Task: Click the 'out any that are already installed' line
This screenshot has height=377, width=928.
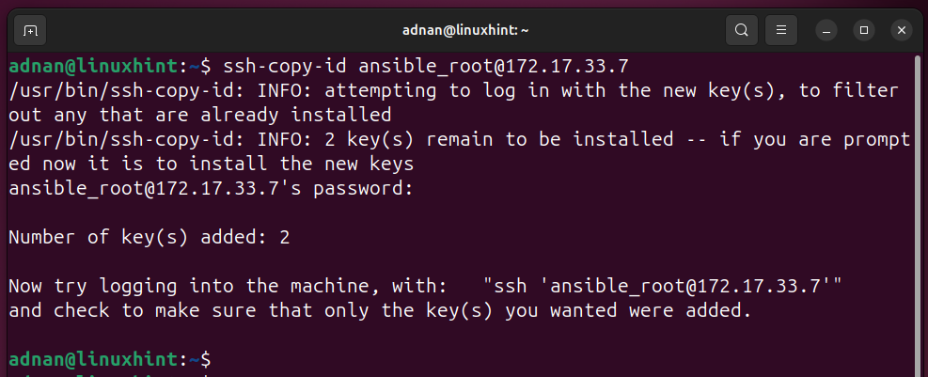Action: pos(200,115)
